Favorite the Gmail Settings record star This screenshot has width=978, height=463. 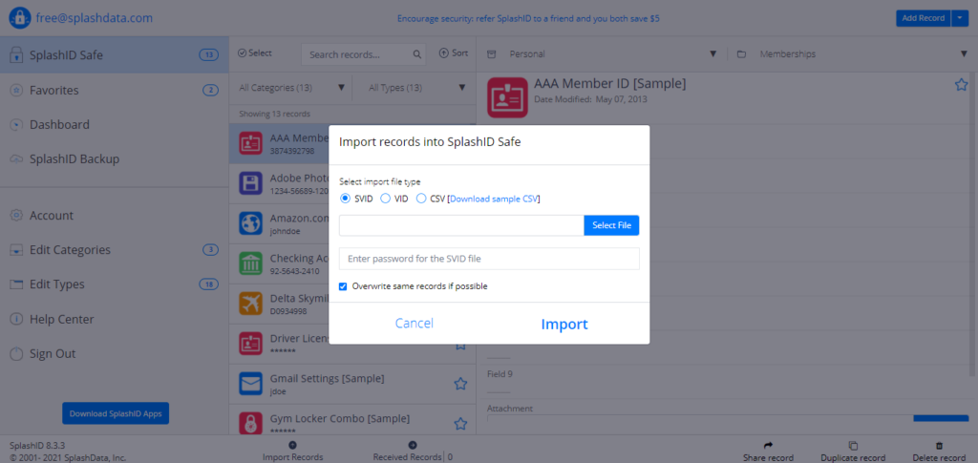click(460, 384)
